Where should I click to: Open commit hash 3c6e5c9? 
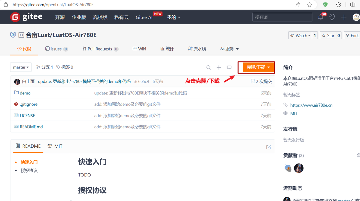pos(141,81)
